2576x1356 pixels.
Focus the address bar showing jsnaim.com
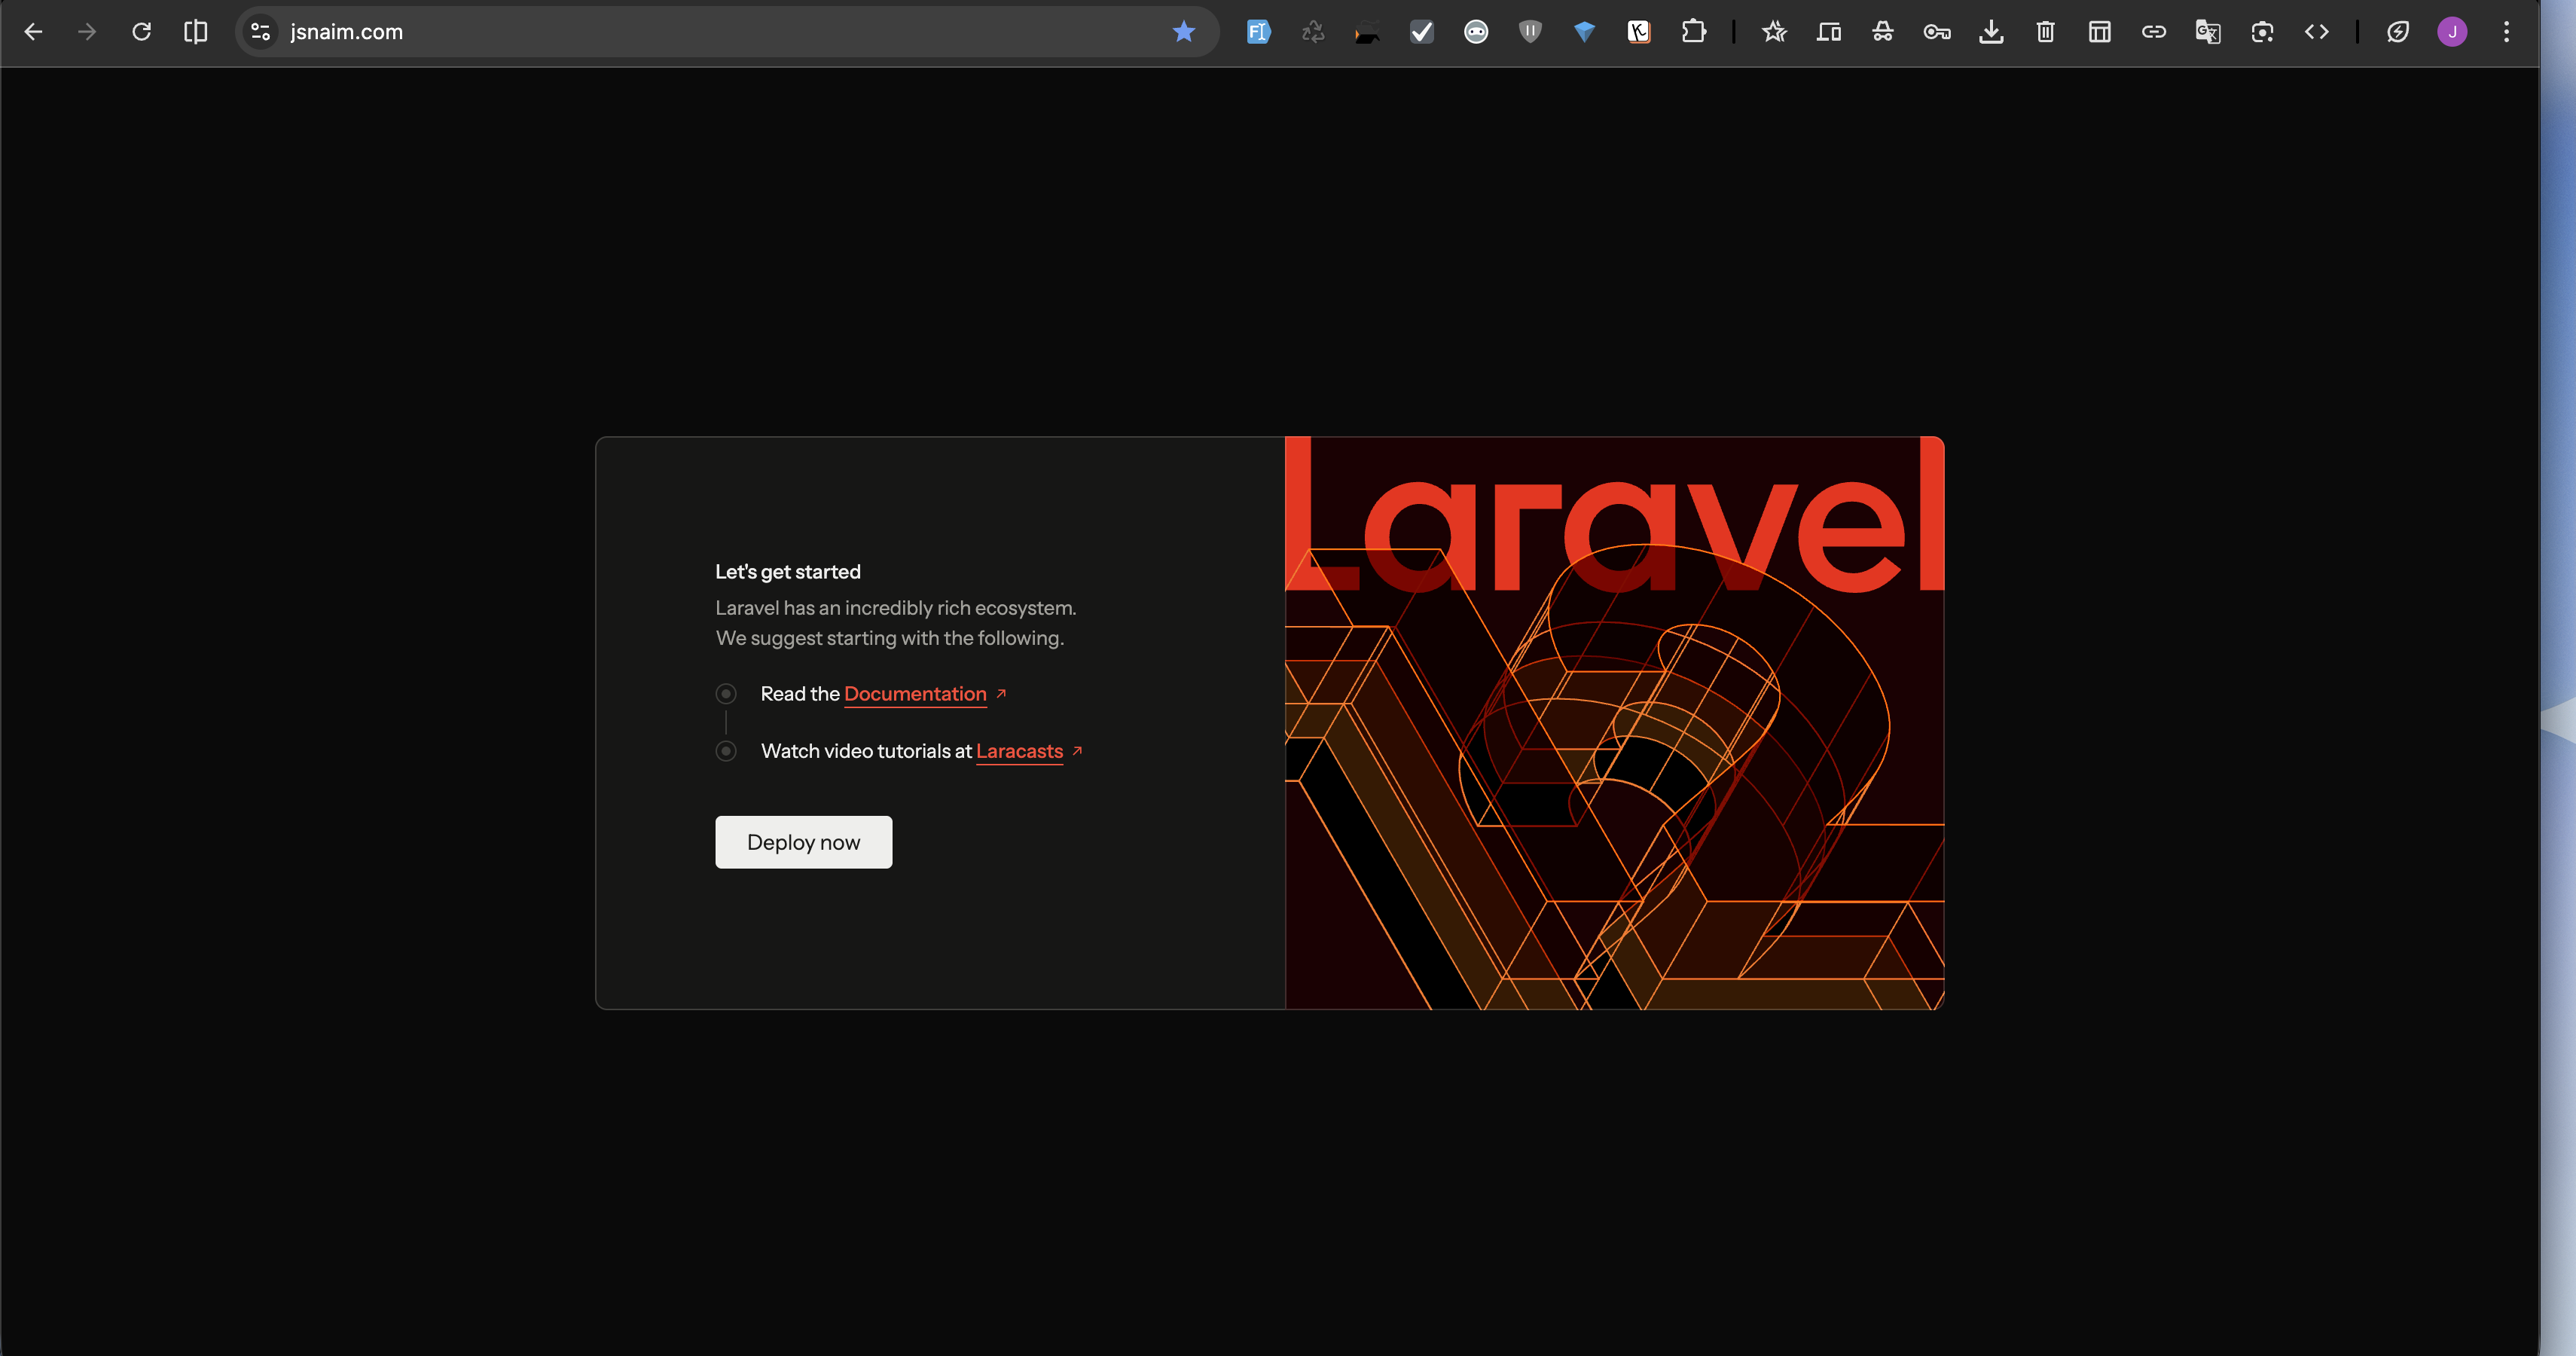click(726, 32)
